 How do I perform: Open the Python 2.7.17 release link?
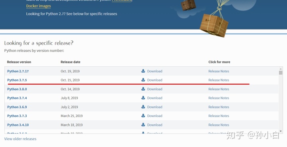(x=18, y=71)
